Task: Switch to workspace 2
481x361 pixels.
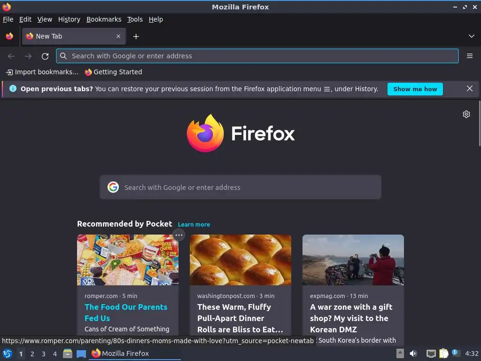Action: [32, 354]
